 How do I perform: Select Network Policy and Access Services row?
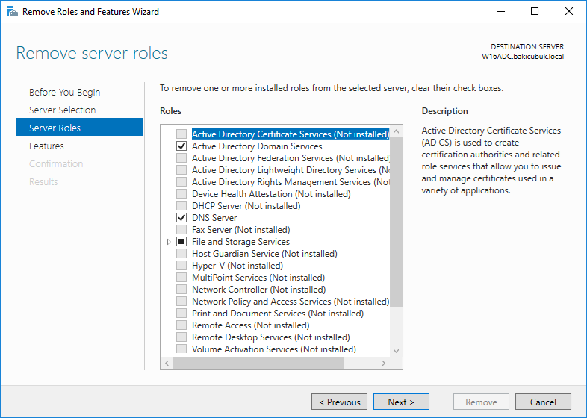coord(291,302)
